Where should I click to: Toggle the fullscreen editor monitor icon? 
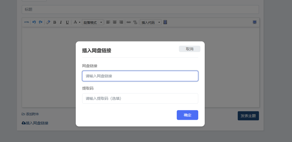click(x=255, y=22)
